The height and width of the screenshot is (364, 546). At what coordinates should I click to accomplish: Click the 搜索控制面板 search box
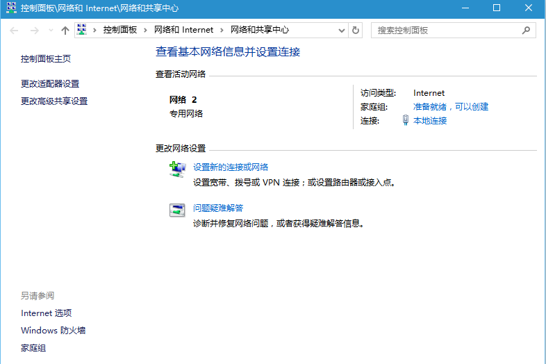point(445,31)
